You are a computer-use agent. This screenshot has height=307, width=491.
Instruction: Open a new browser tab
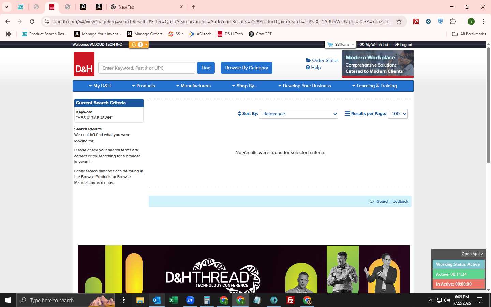[194, 7]
